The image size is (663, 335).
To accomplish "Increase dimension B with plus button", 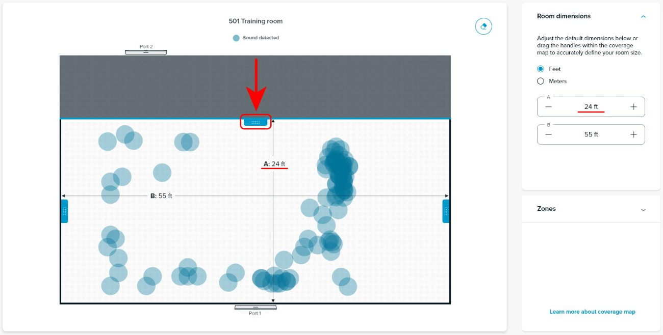I will pos(633,134).
